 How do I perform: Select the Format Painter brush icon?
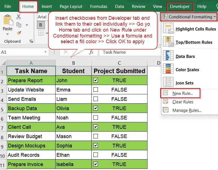coord(19,33)
